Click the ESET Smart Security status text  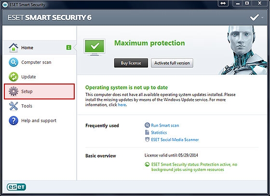coord(194,167)
